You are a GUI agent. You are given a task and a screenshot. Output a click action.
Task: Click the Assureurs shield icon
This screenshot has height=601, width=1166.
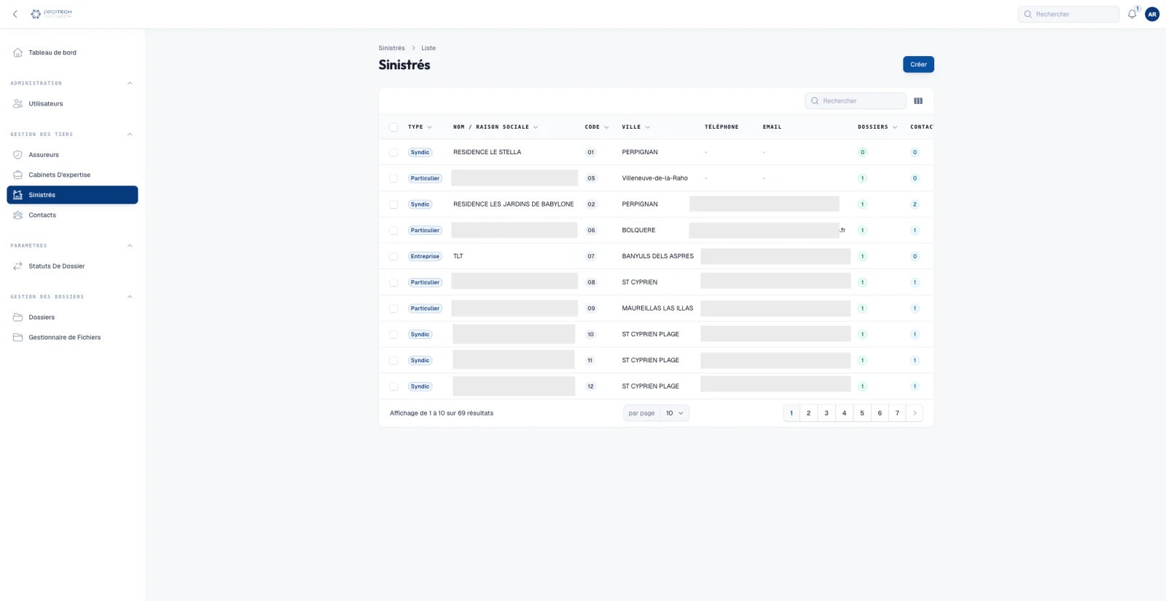(18, 154)
